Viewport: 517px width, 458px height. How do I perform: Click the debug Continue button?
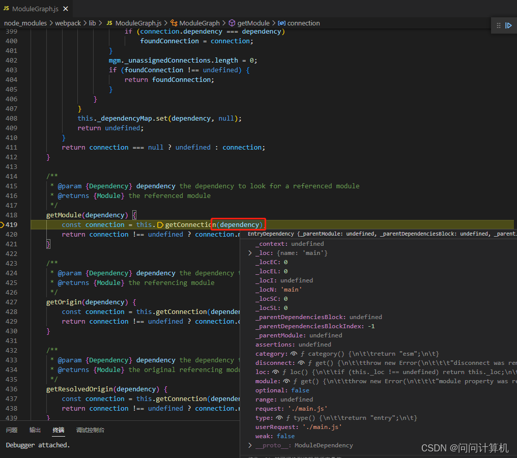click(x=508, y=25)
